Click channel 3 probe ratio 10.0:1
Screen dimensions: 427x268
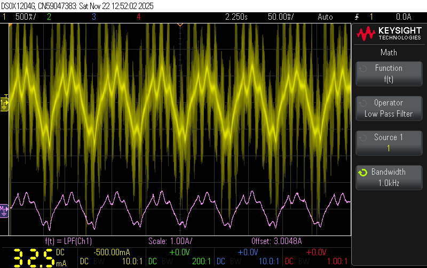coord(269,262)
